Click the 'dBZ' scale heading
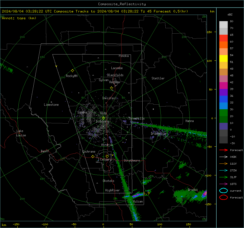This screenshot has height=228, width=244. click(230, 15)
